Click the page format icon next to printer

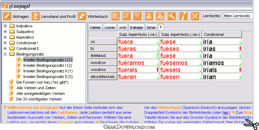point(160,16)
